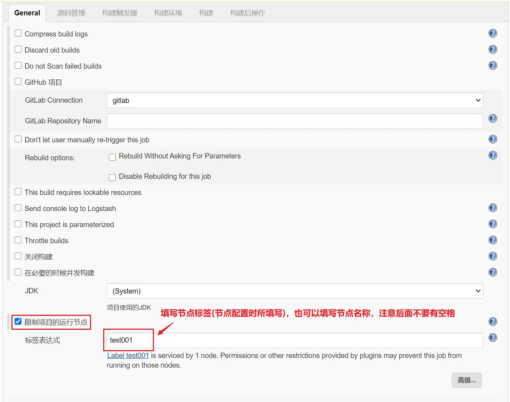Enable 在必要的时候并发构建 checkbox
The image size is (510, 402).
pos(18,272)
